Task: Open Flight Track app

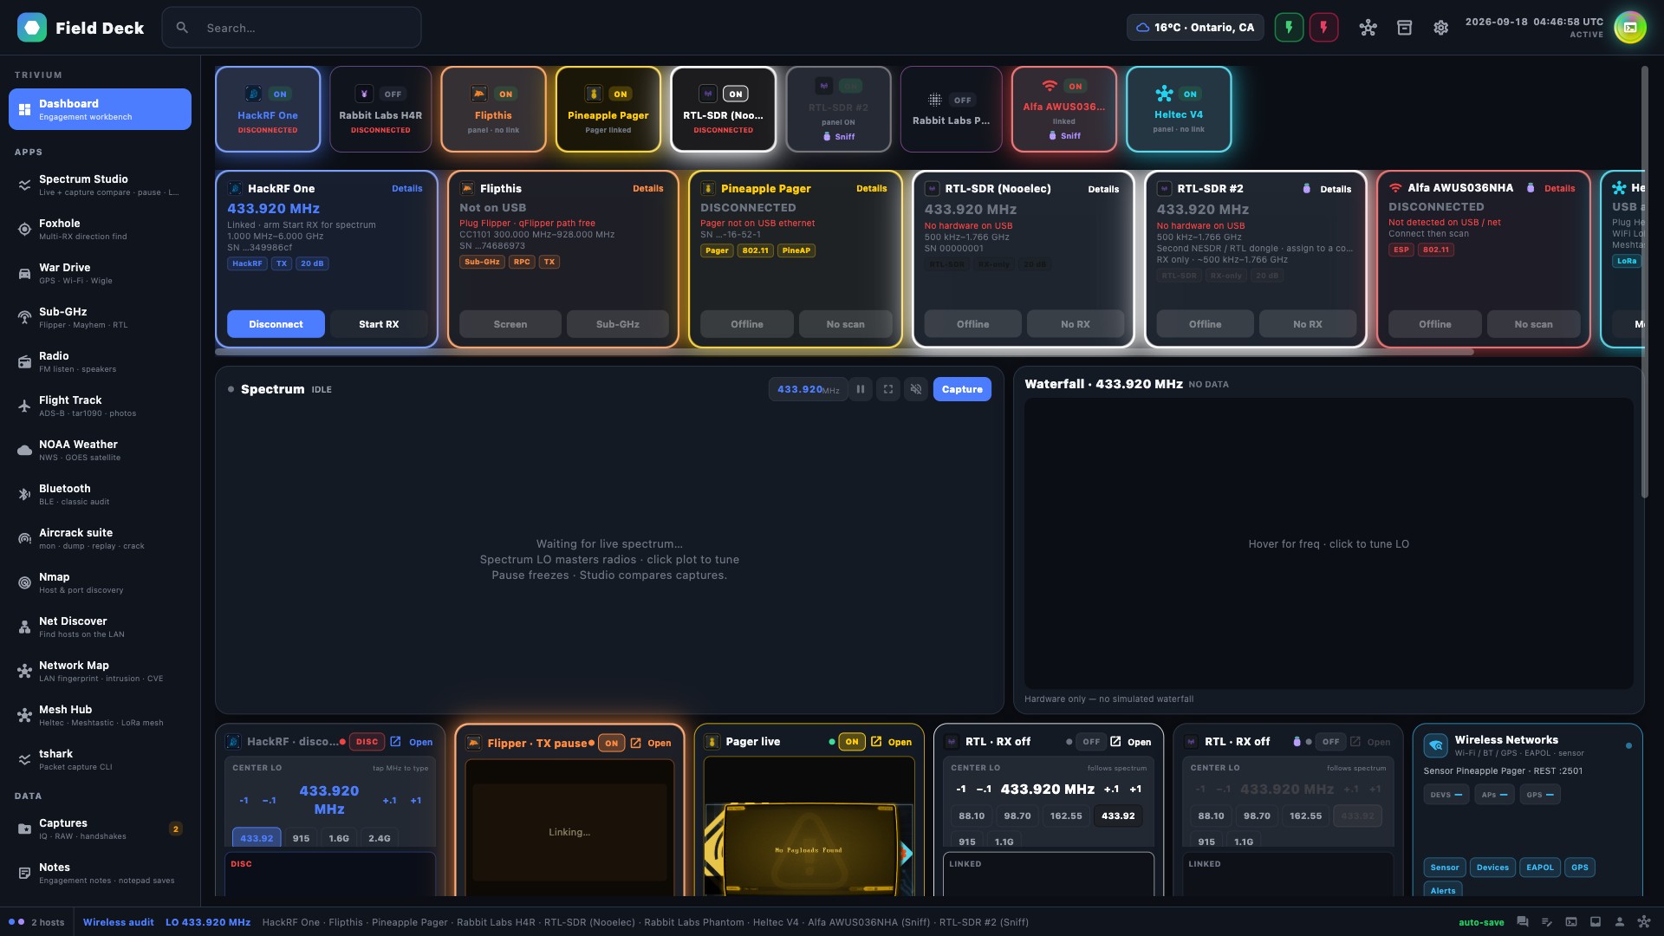Action: click(x=100, y=406)
